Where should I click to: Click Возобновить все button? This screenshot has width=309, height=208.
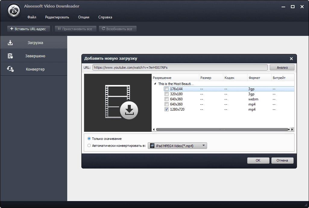tap(118, 29)
